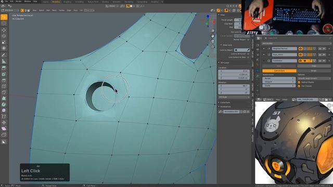Select the Extrude Region tool
The width and height of the screenshot is (333, 187).
pos(4,68)
